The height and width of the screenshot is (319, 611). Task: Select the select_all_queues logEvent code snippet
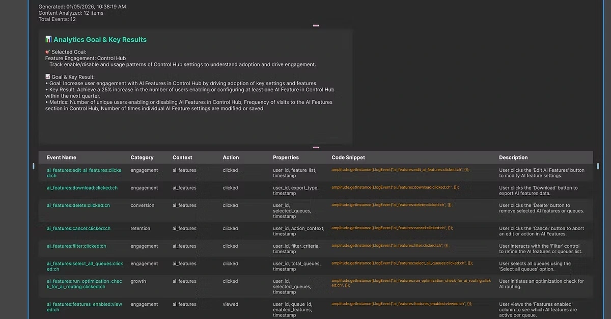coord(402,263)
